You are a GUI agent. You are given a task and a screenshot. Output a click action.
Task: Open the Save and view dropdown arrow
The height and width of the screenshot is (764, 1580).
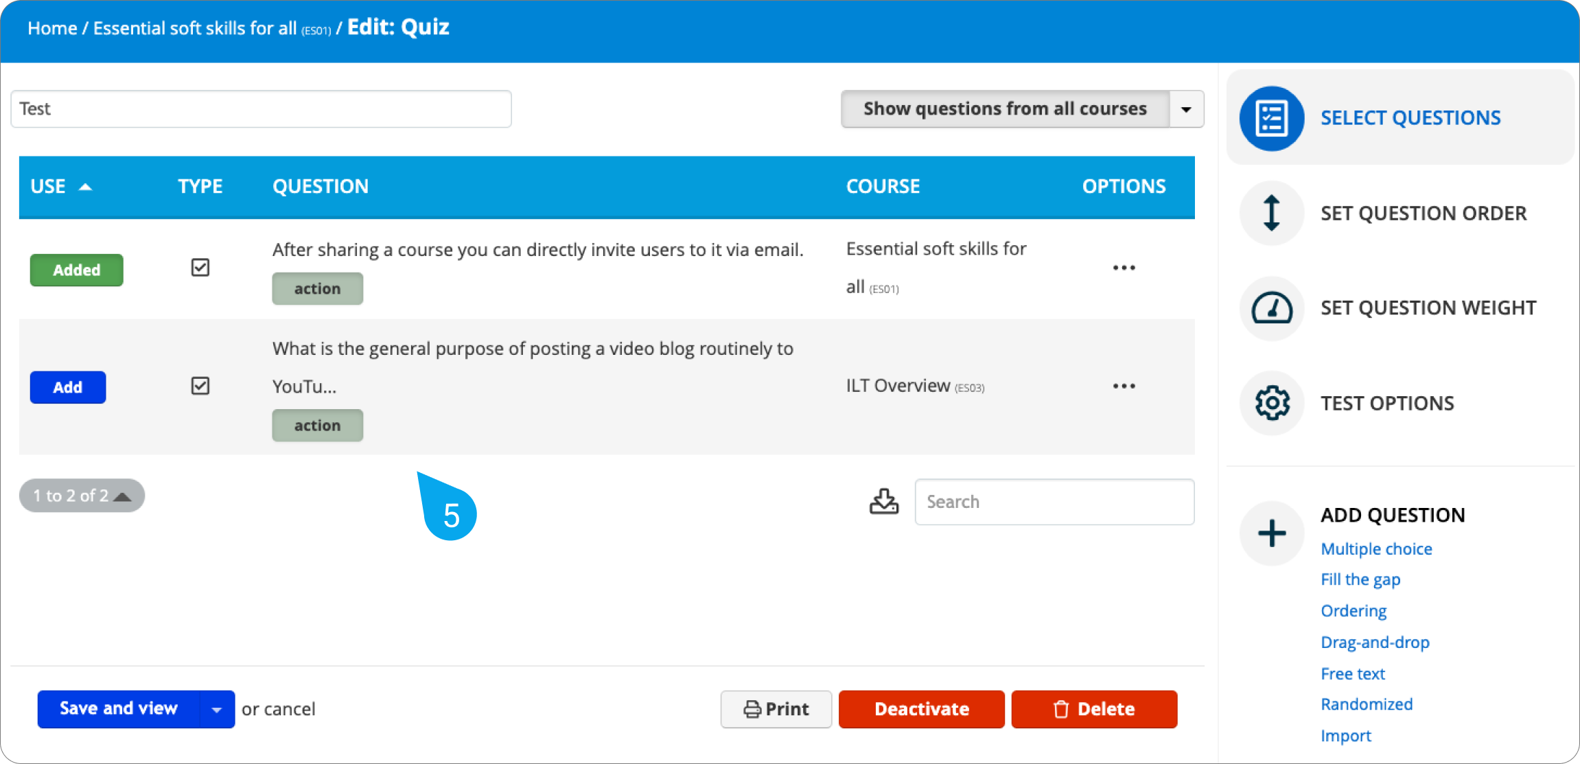pyautogui.click(x=216, y=710)
